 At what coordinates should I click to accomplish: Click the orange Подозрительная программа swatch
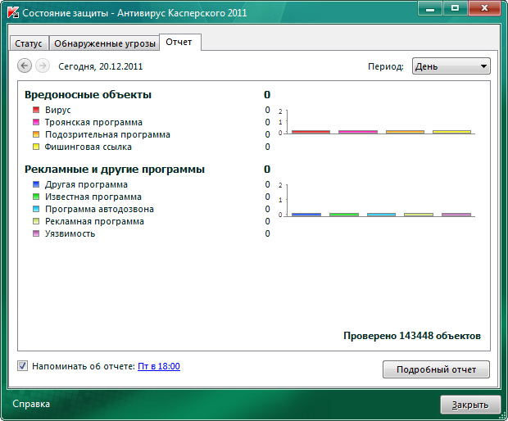(x=36, y=134)
